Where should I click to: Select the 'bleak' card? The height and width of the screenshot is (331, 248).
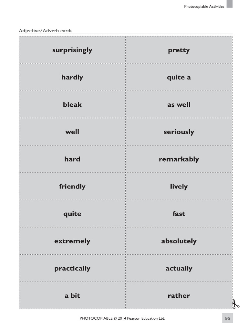(x=72, y=104)
